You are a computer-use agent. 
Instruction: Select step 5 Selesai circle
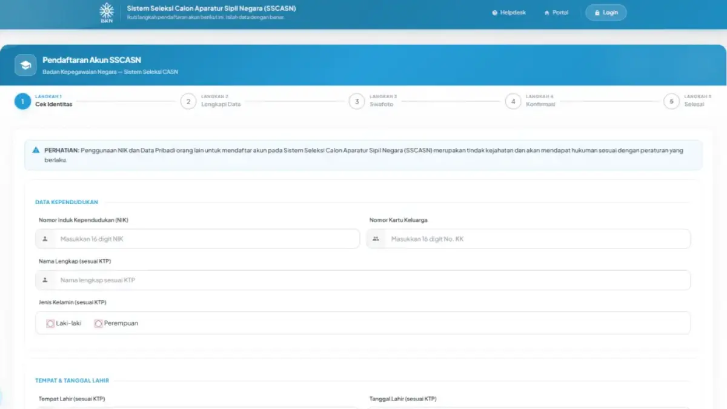click(671, 101)
